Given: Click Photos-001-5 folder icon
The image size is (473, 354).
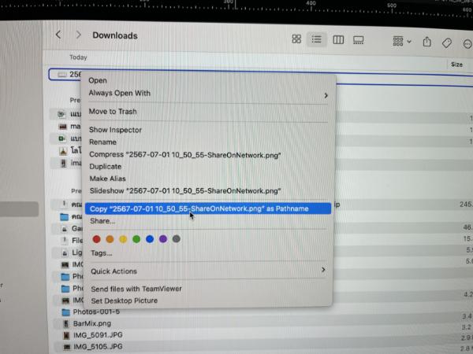Looking at the screenshot, I should (65, 312).
